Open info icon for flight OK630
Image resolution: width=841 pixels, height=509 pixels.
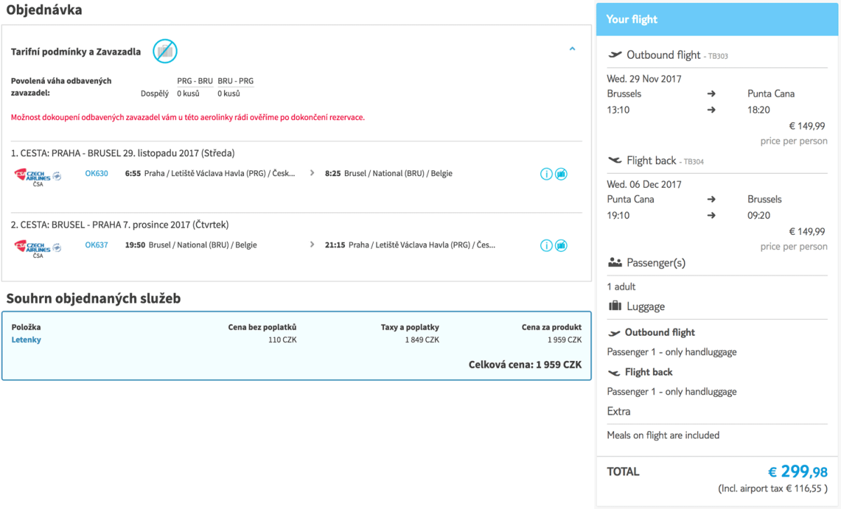coord(547,174)
